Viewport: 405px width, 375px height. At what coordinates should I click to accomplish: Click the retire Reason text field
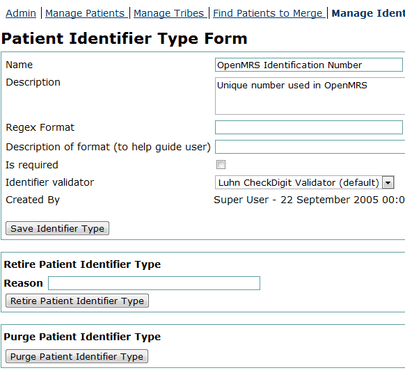154,283
